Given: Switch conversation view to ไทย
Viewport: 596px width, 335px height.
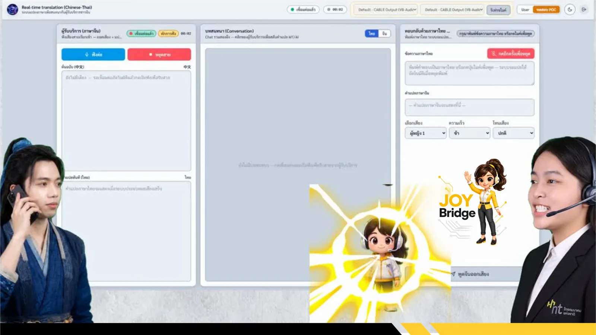Looking at the screenshot, I should coord(371,33).
